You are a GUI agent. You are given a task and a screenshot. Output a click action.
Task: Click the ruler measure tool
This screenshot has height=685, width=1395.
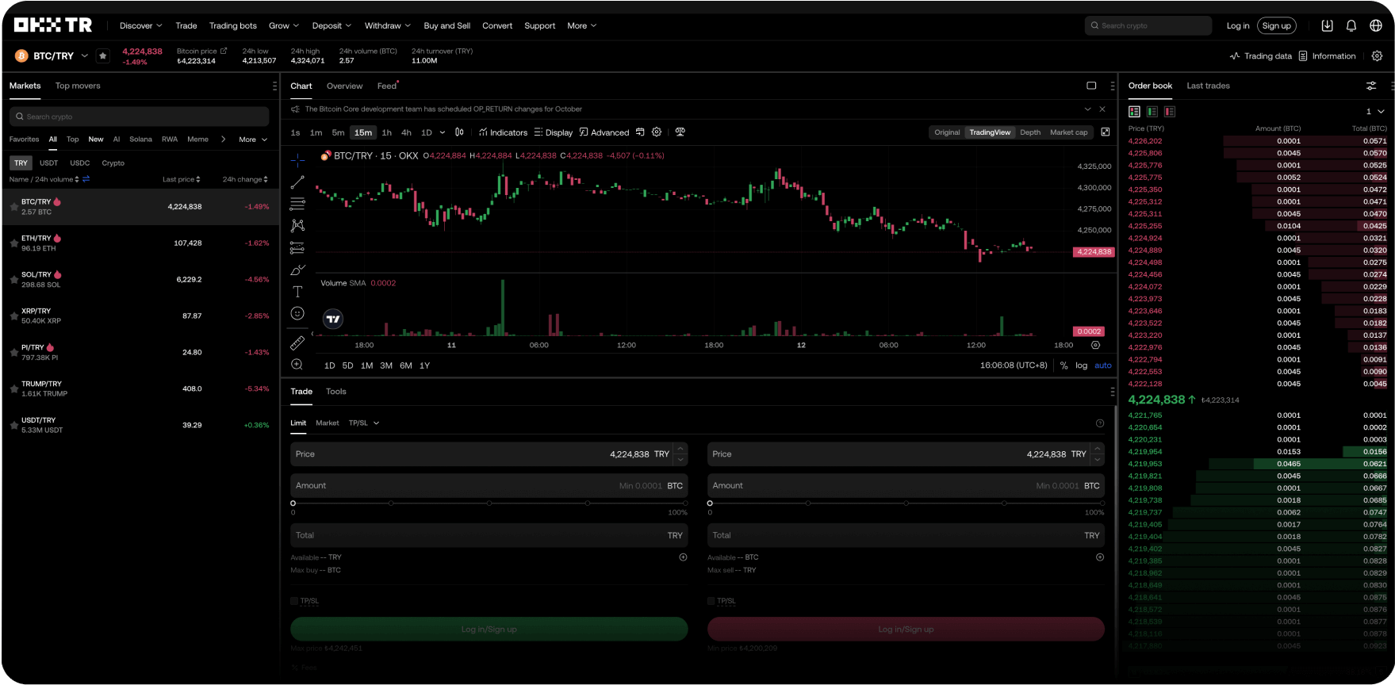click(x=297, y=342)
